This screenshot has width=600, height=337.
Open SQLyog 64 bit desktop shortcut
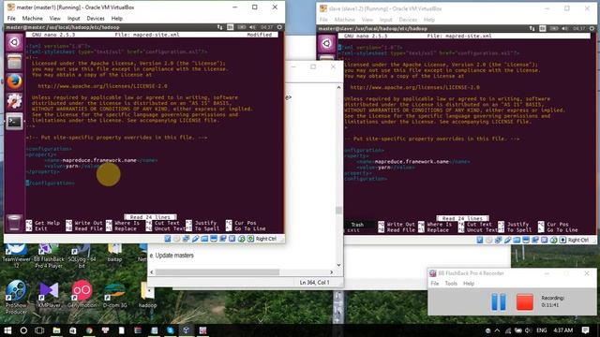pos(82,255)
